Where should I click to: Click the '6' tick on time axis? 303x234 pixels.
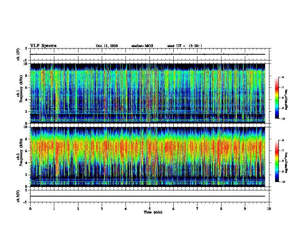[174, 208]
